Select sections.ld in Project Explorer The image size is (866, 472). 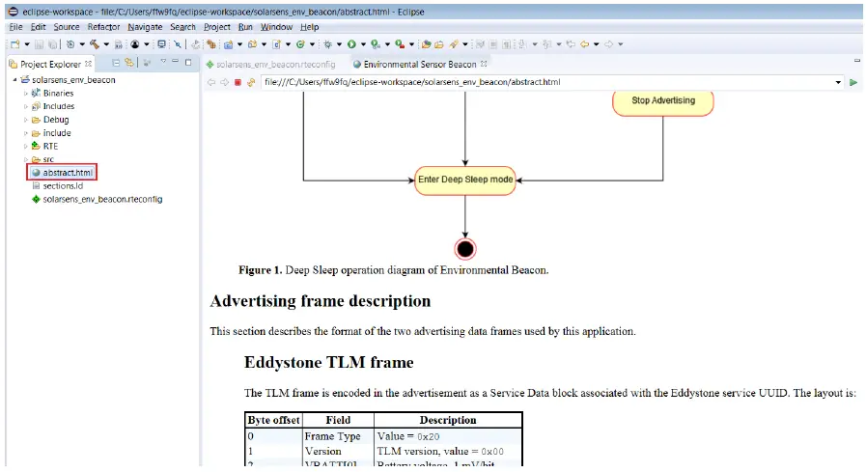[x=57, y=186]
